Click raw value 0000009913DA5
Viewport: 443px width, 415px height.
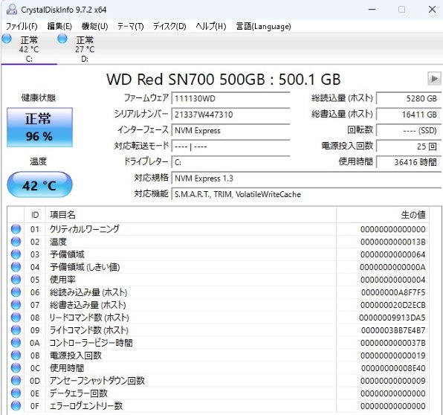392,318
